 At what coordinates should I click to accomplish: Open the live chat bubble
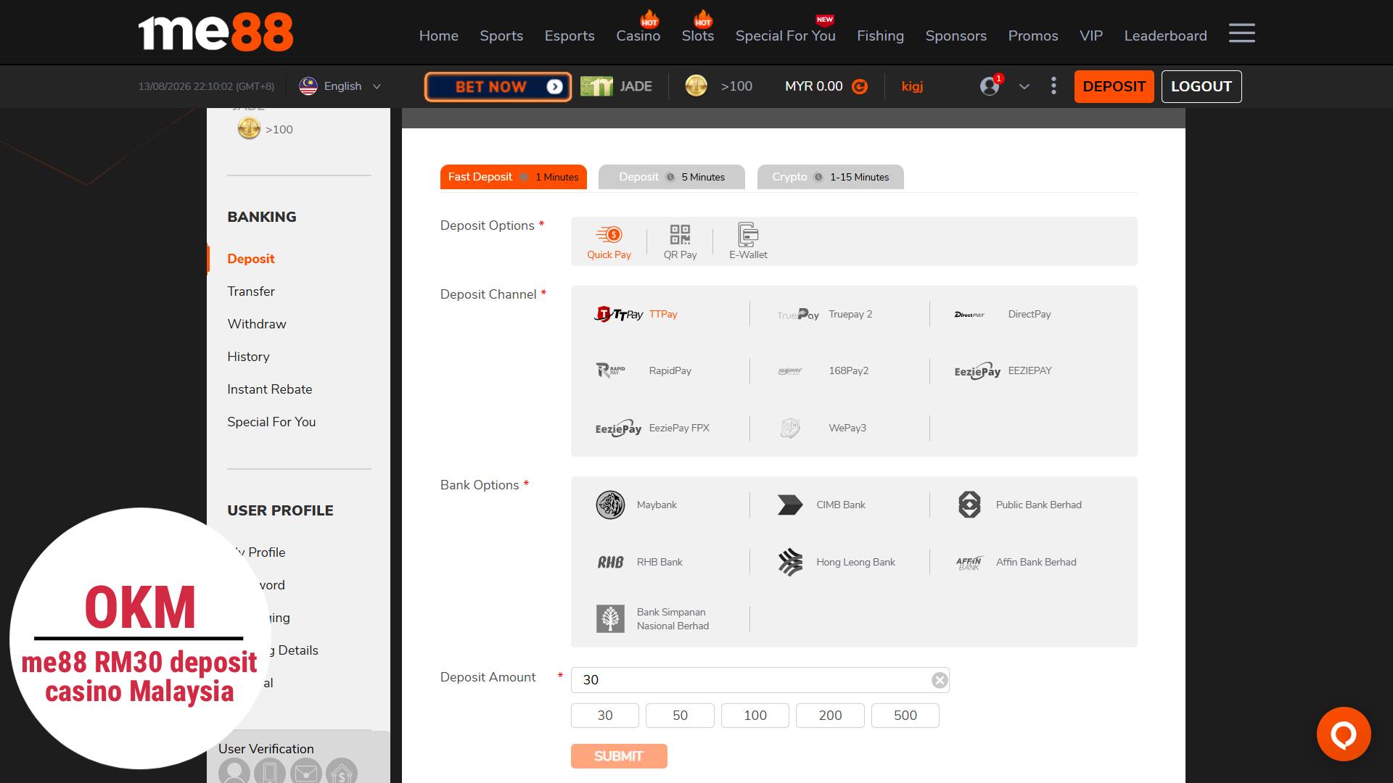(1344, 734)
